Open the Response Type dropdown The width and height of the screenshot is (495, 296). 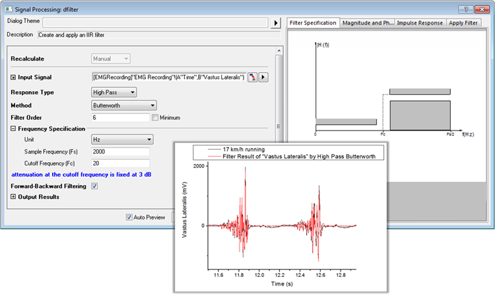tap(114, 92)
